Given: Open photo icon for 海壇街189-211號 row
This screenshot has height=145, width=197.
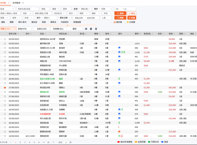Looking at the screenshot, I should point(119,48).
